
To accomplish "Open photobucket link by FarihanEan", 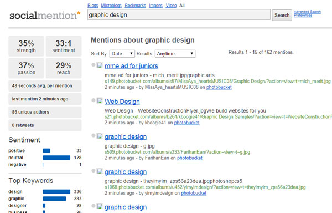I will (x=190, y=158).
